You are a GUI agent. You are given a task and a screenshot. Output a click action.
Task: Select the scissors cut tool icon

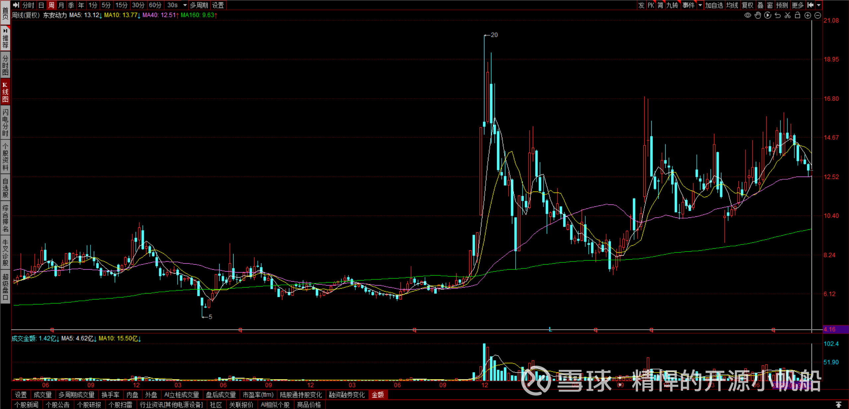point(788,15)
